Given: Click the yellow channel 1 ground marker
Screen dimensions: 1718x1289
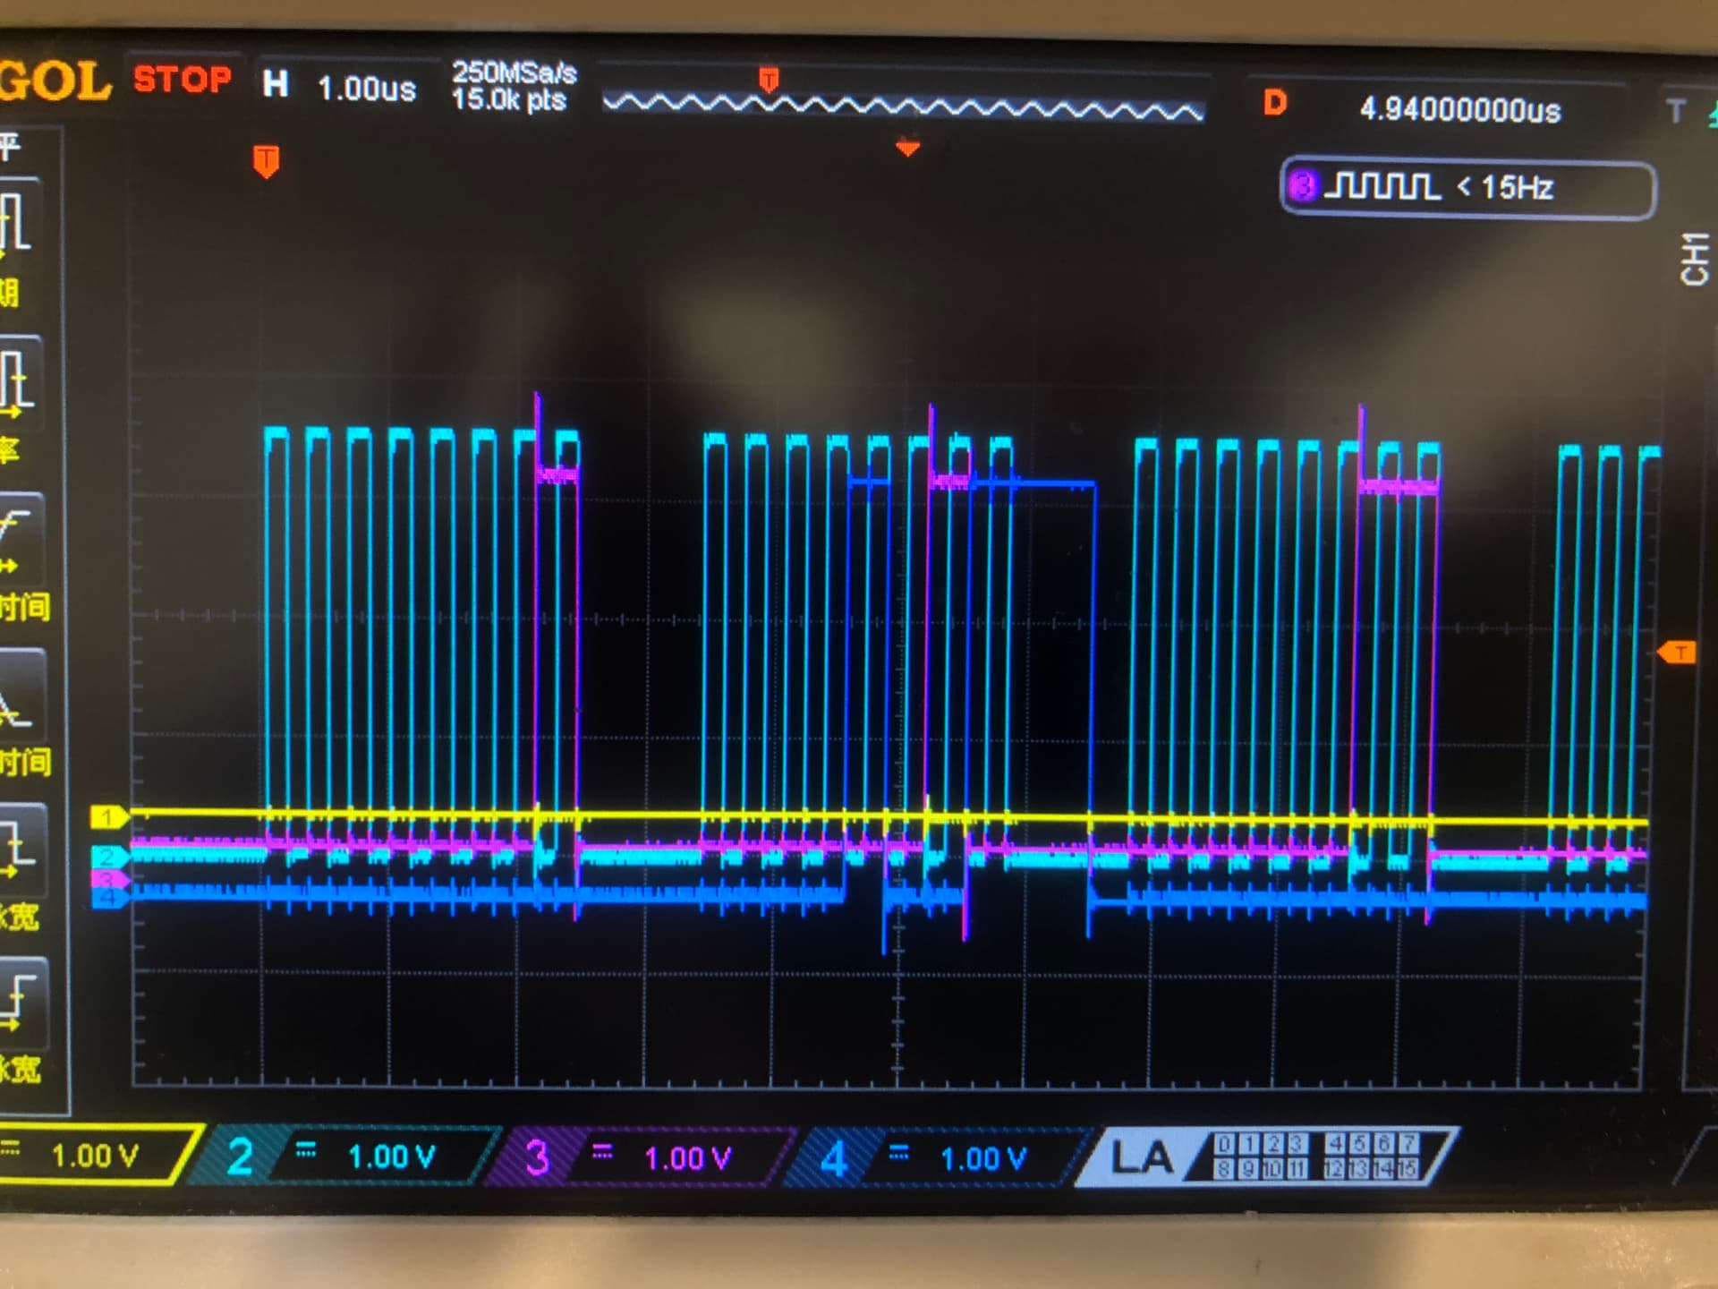Looking at the screenshot, I should 109,816.
